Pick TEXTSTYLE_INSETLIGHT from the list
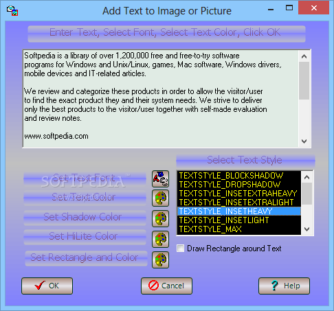The image size is (334, 311). click(239, 220)
